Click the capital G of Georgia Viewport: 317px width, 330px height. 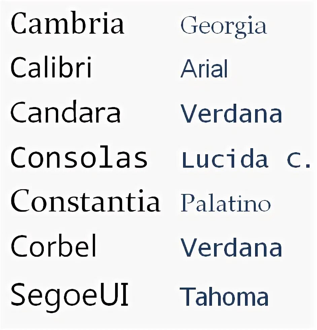click(189, 25)
